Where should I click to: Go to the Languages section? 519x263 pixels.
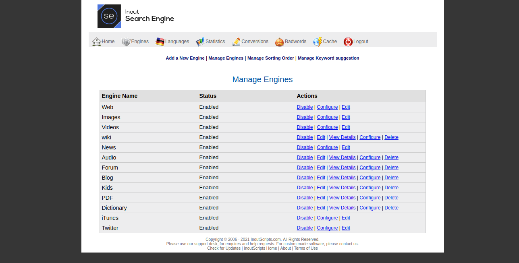click(177, 41)
